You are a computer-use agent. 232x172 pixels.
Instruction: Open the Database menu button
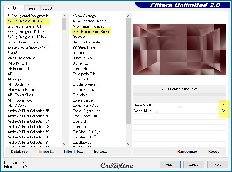[19, 152]
